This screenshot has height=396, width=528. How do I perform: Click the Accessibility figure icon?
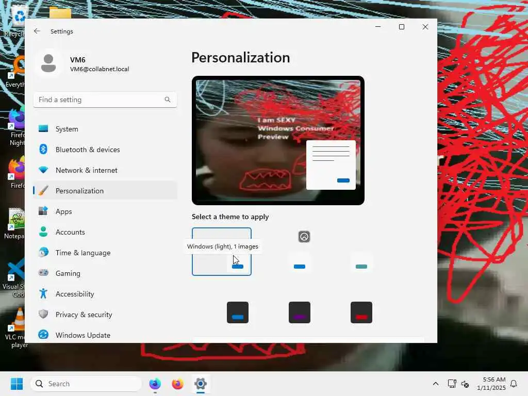(43, 293)
